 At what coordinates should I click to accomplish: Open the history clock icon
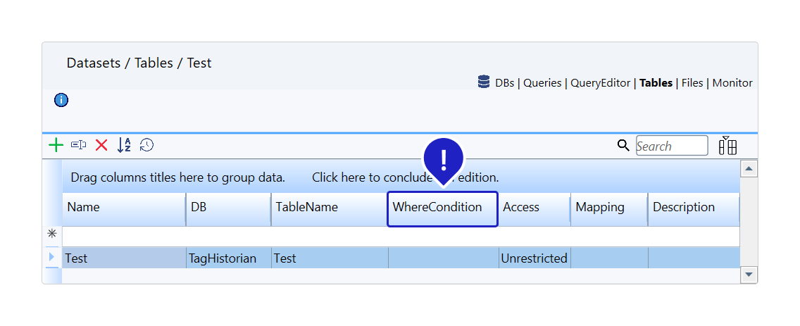pyautogui.click(x=146, y=146)
